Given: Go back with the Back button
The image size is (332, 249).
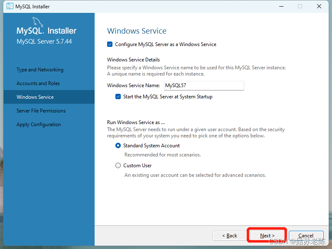Looking at the screenshot, I should 229,235.
